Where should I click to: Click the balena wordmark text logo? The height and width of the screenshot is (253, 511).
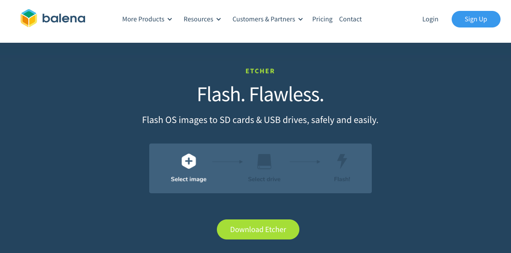tap(64, 19)
